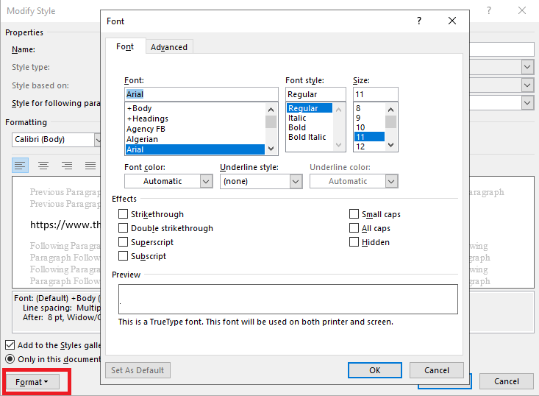
Task: Select the Font tab
Action: [x=125, y=47]
